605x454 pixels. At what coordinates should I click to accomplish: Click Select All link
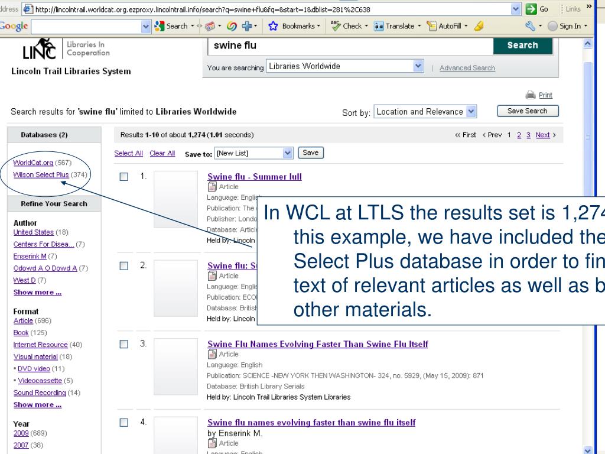pos(128,153)
